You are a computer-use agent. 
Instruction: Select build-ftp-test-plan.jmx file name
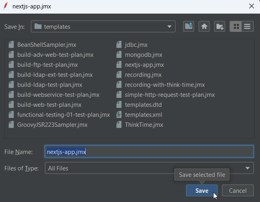pos(47,65)
